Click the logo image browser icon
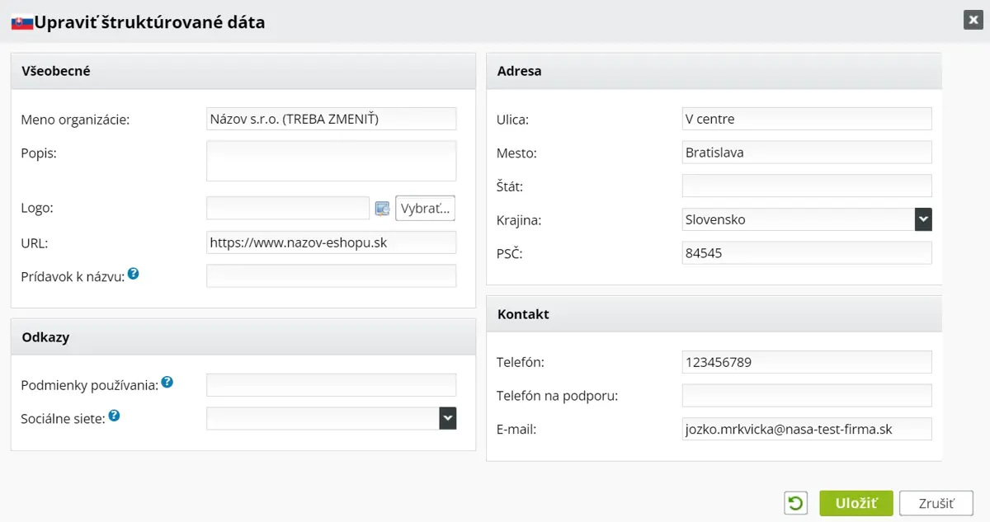This screenshot has width=990, height=522. coord(382,209)
